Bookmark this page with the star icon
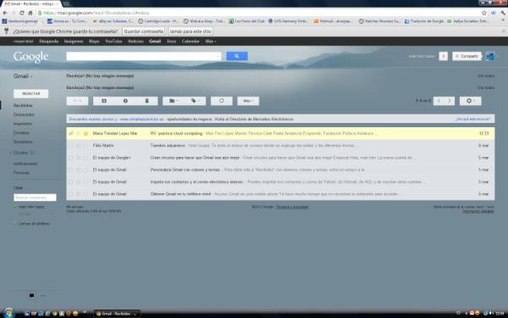This screenshot has height=318, width=508. 484,13
